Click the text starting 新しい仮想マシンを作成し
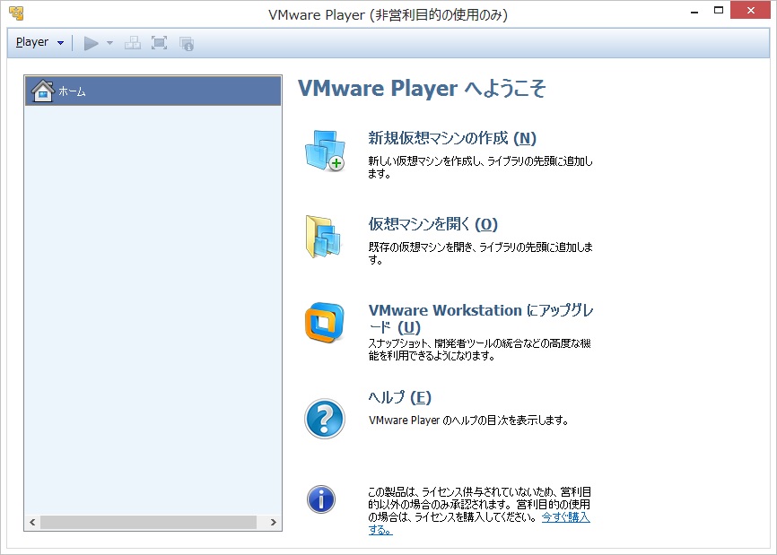 [x=480, y=168]
